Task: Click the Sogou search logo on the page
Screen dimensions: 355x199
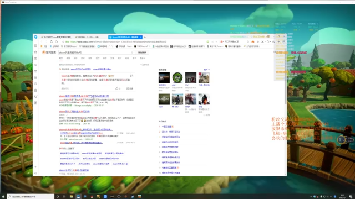Action: [49, 53]
